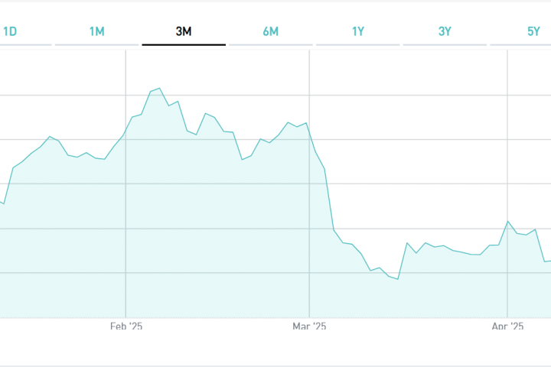Open the 6M chart range
Viewport: 551px width, 367px height.
click(x=270, y=31)
